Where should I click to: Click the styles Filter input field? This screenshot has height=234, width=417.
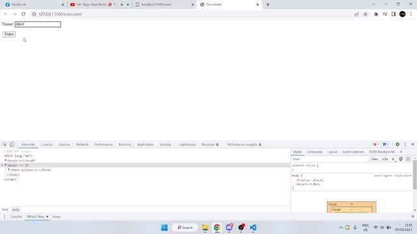330,159
